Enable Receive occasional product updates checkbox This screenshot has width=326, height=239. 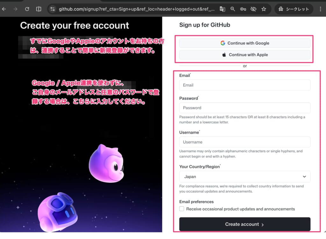(x=182, y=209)
